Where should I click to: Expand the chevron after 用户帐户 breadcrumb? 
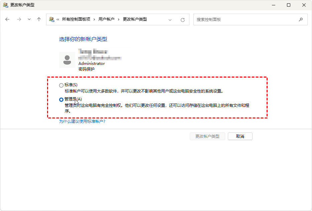click(119, 20)
